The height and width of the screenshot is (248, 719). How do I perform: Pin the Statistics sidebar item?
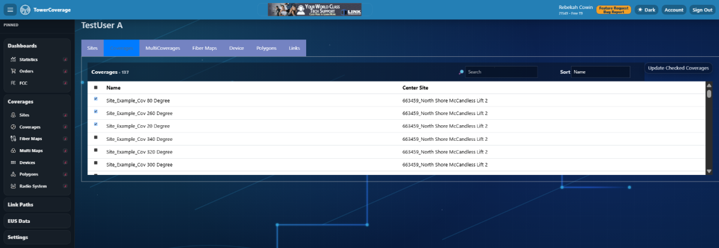point(65,59)
